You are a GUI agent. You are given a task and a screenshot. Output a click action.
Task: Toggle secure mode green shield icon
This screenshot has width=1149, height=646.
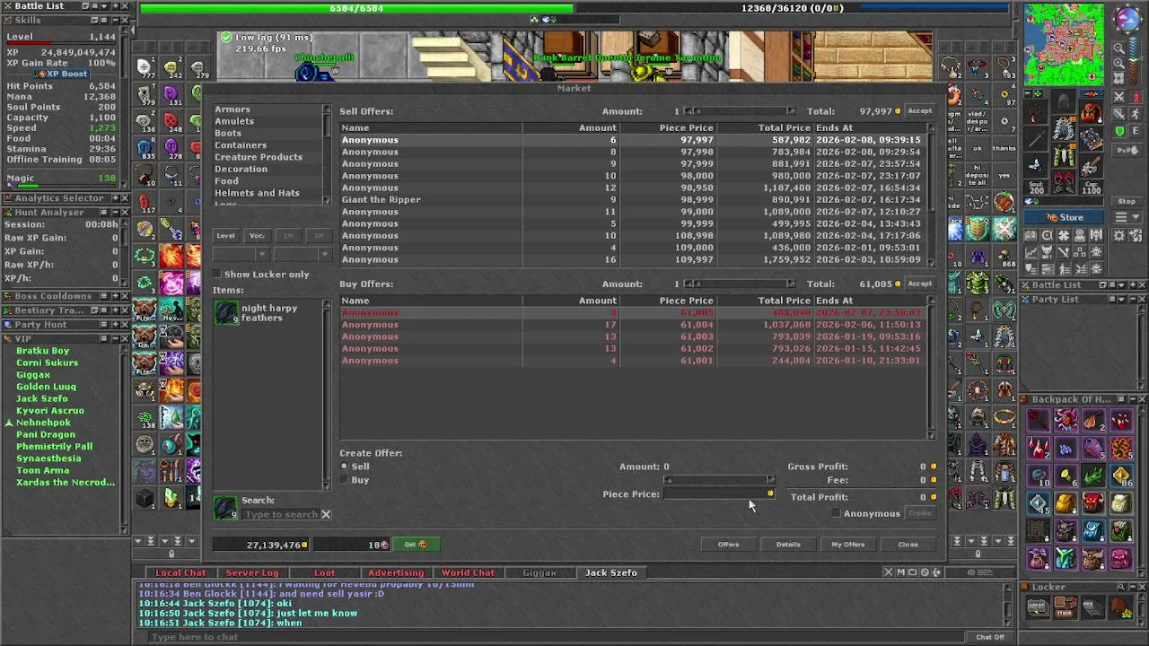pos(1119,132)
